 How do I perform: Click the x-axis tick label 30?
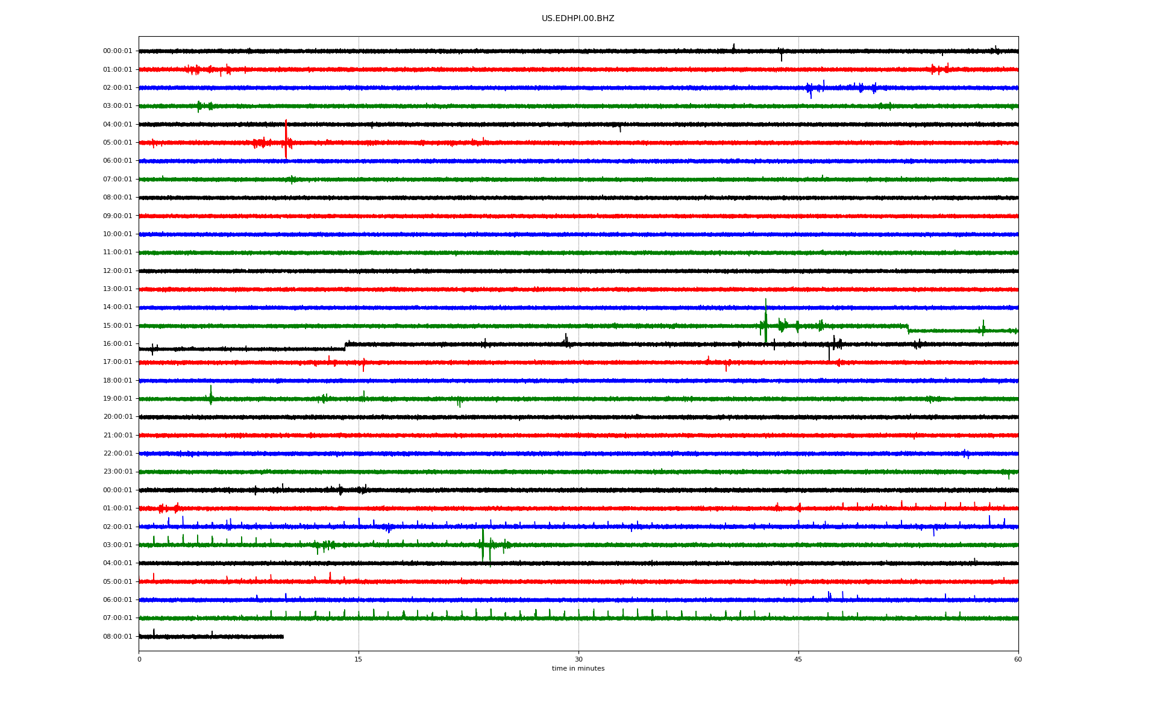578,660
